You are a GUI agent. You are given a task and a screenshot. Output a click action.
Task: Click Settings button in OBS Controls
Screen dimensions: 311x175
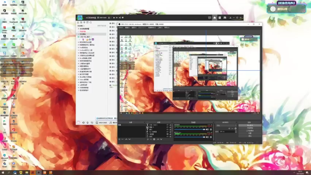point(250,133)
